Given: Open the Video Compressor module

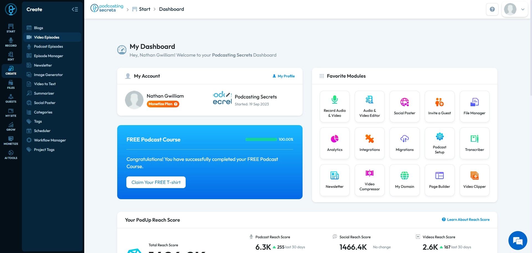Looking at the screenshot, I should click(x=369, y=180).
